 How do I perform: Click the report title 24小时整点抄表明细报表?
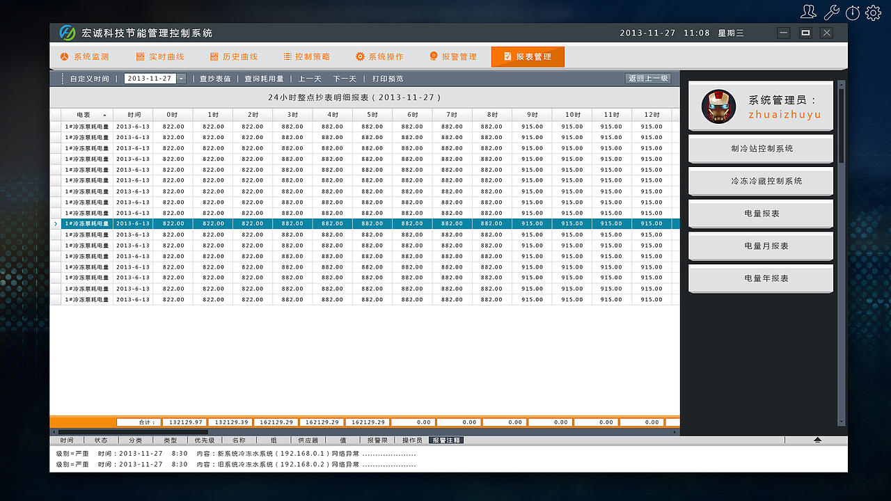pos(355,97)
